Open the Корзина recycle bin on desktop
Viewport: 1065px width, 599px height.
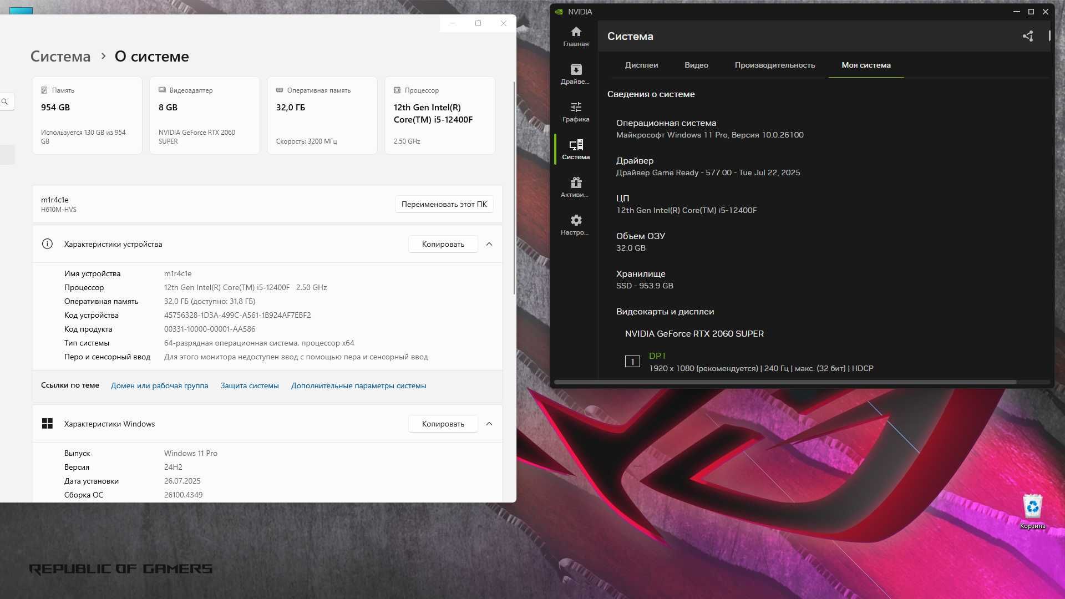(1032, 511)
